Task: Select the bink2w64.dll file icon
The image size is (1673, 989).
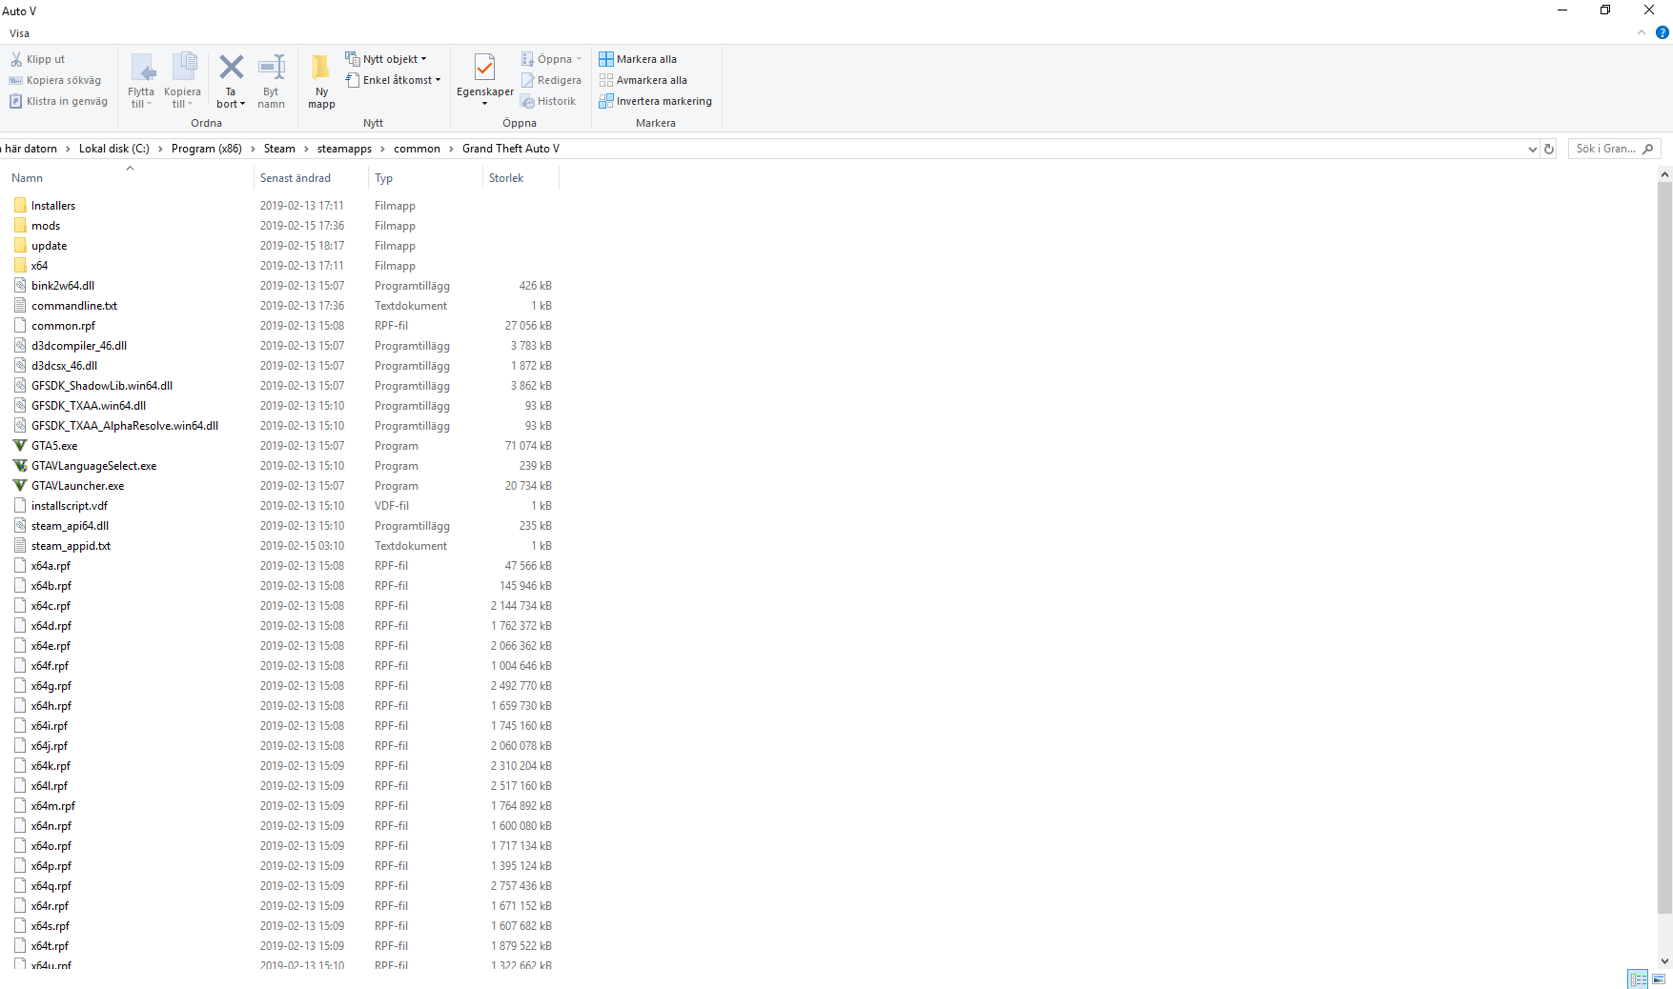Action: tap(20, 286)
